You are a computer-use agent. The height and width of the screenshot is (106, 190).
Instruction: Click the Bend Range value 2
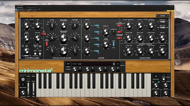pyautogui.click(x=23, y=84)
